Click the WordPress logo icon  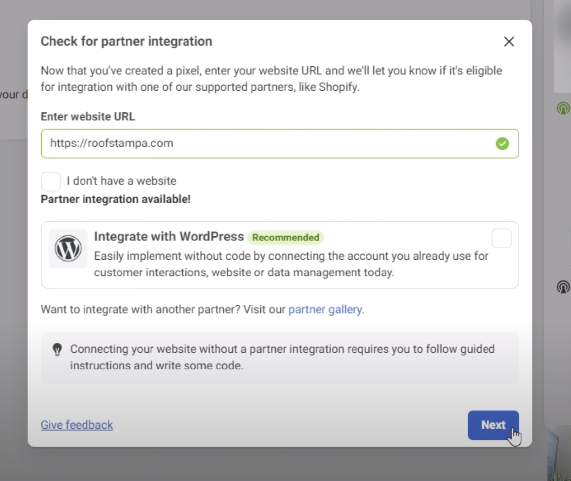(68, 248)
